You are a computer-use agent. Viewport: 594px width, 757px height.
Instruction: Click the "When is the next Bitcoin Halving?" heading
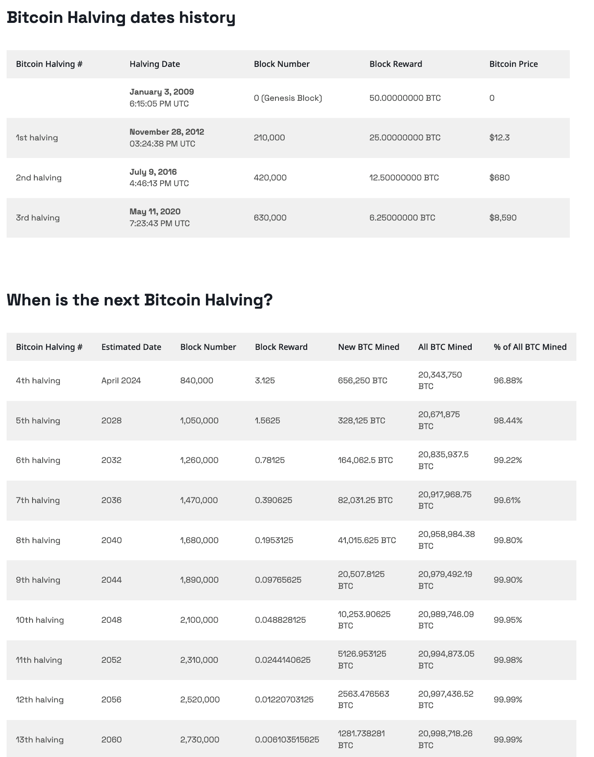point(139,300)
